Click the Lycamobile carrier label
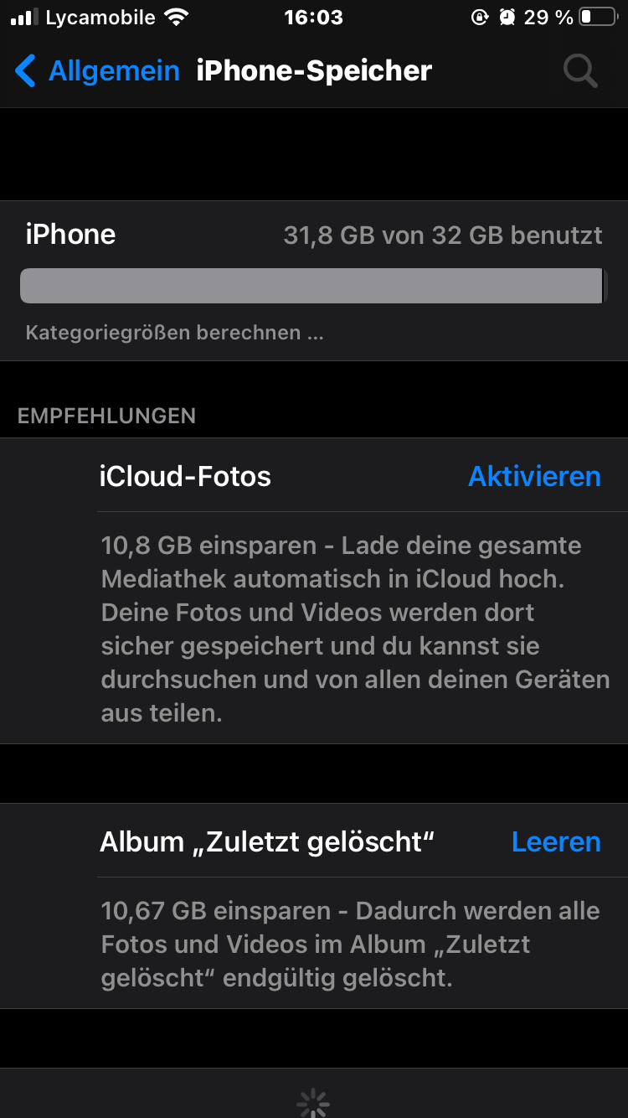Image resolution: width=628 pixels, height=1118 pixels. [100, 18]
